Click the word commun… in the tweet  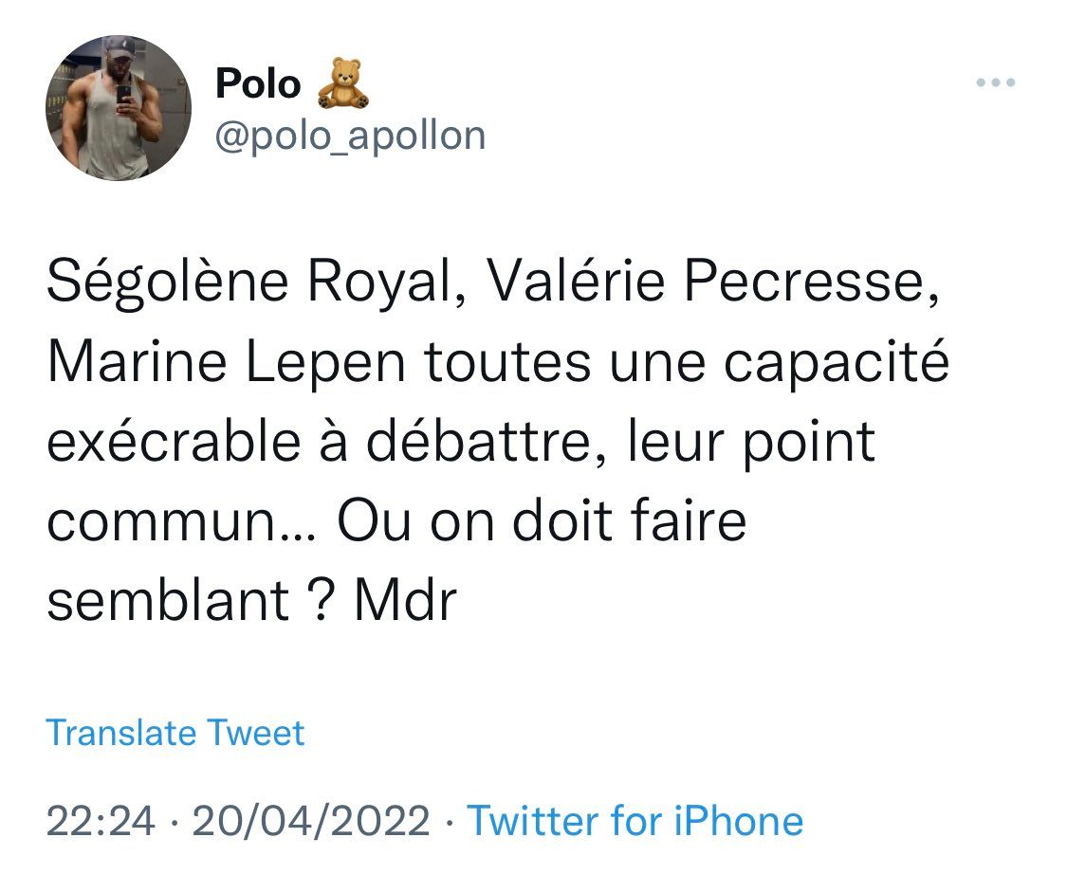point(182,522)
